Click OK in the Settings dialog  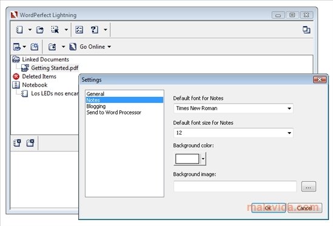click(x=269, y=208)
